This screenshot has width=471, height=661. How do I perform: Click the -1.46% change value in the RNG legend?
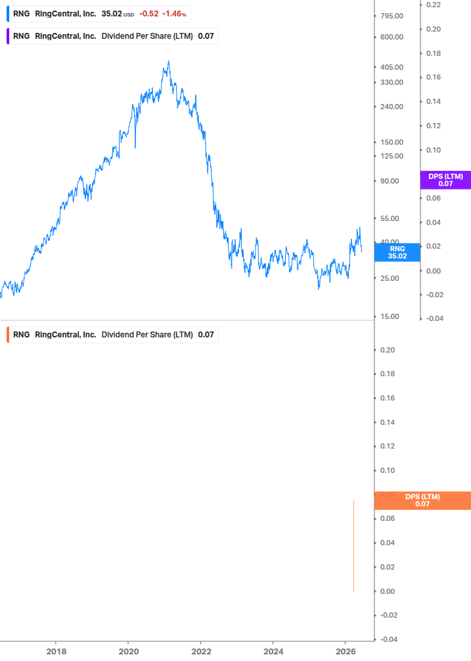174,14
